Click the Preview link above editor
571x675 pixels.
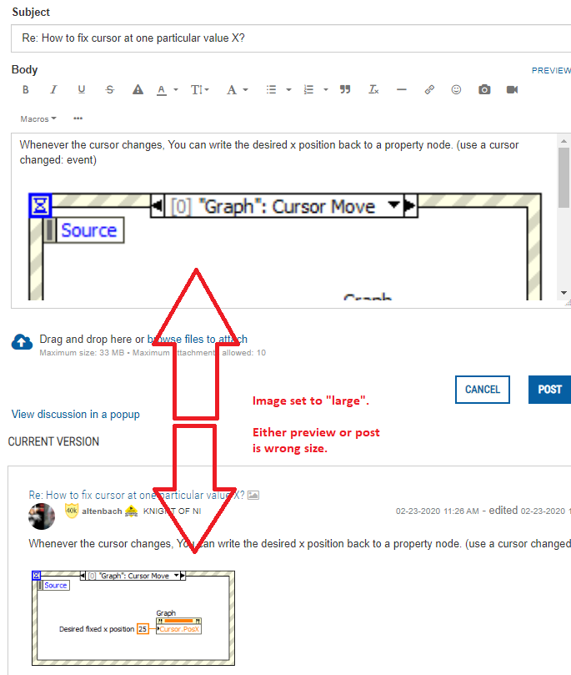[551, 71]
